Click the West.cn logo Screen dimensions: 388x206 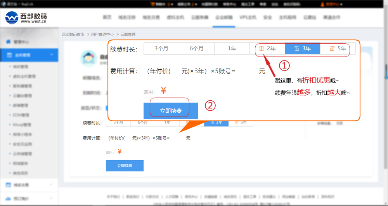(x=26, y=17)
